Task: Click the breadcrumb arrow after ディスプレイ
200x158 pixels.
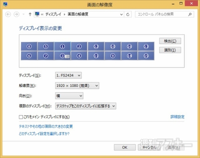Action: [65, 14]
